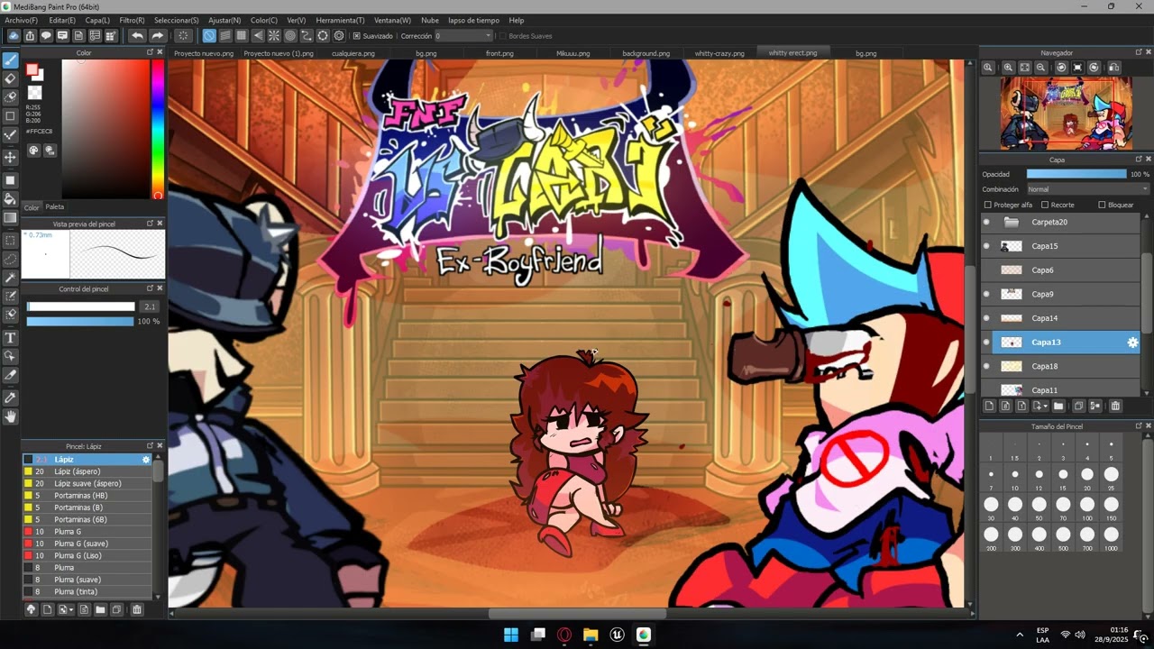This screenshot has width=1154, height=649.
Task: Enable the radial snap guide
Action: pyautogui.click(x=274, y=36)
